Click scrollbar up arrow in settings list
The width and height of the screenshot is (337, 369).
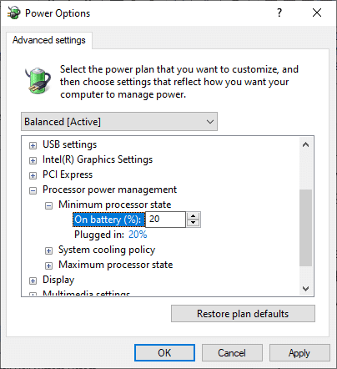point(306,144)
